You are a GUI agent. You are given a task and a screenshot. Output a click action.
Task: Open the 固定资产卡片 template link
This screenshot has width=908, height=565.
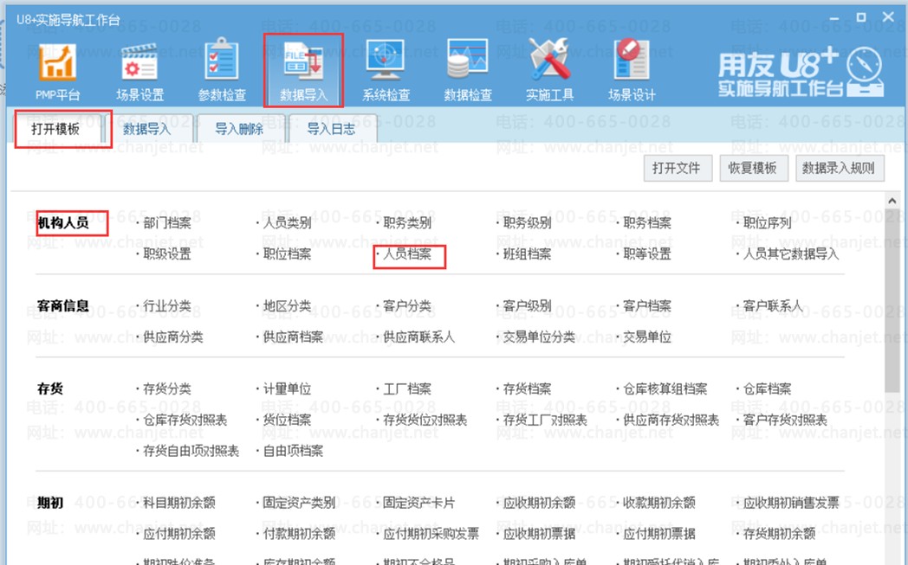418,503
